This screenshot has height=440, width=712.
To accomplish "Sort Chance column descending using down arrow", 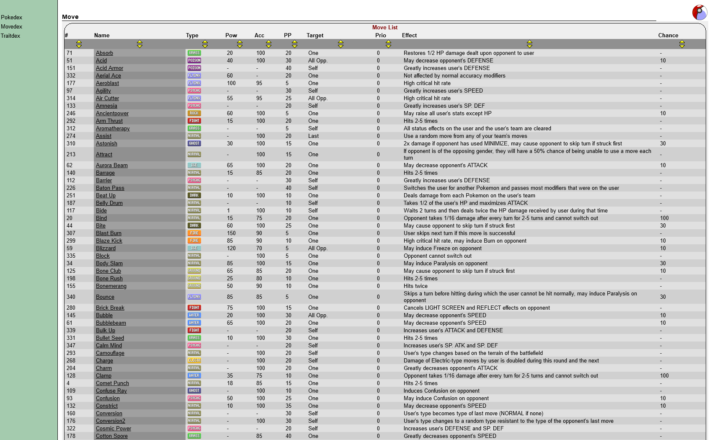I will pyautogui.click(x=682, y=46).
